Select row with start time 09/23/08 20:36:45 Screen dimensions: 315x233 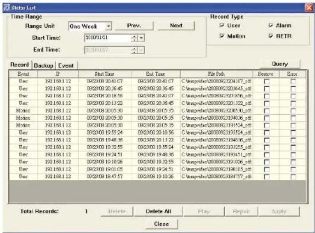(x=157, y=89)
